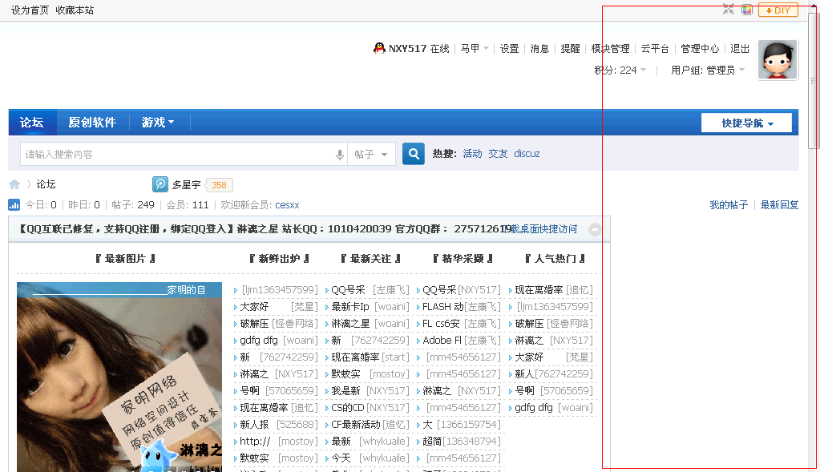Image resolution: width=820 pixels, height=472 pixels.
Task: Click the QQ penguin icon beside NXY517
Action: tap(379, 48)
